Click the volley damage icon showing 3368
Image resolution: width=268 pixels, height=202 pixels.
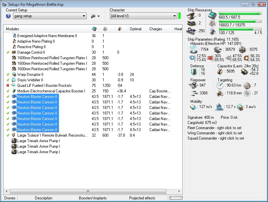[x=194, y=93]
